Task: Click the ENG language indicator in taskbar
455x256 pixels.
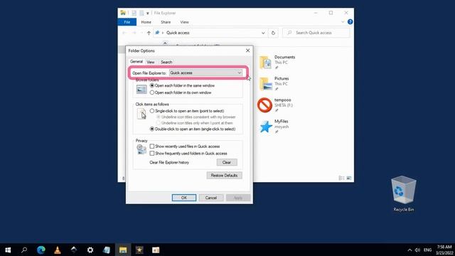Action: pos(427,250)
